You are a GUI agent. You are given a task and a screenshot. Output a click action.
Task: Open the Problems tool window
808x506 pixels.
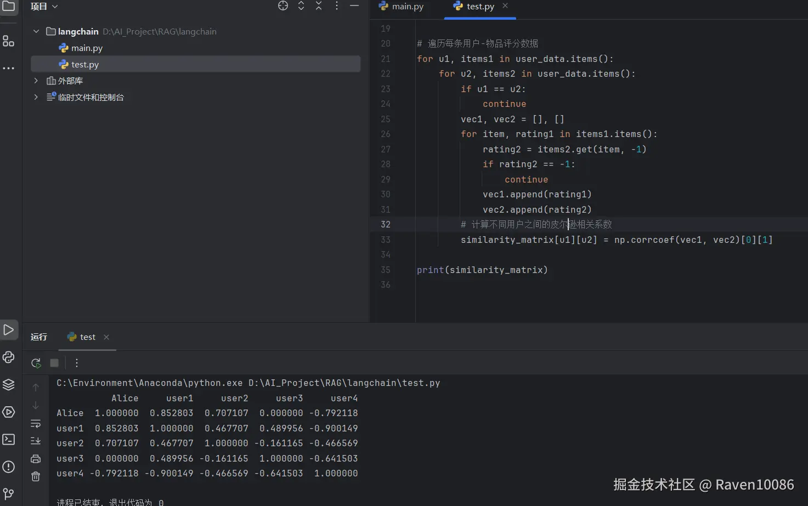9,467
